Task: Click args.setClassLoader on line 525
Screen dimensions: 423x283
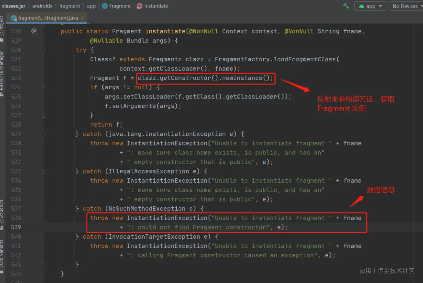Action: coord(138,96)
